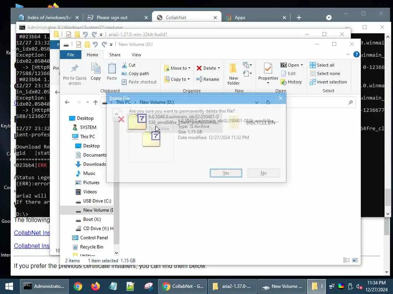Screen dimensions: 393x294
Task: Open the Windows Start menu
Action: coord(9,286)
